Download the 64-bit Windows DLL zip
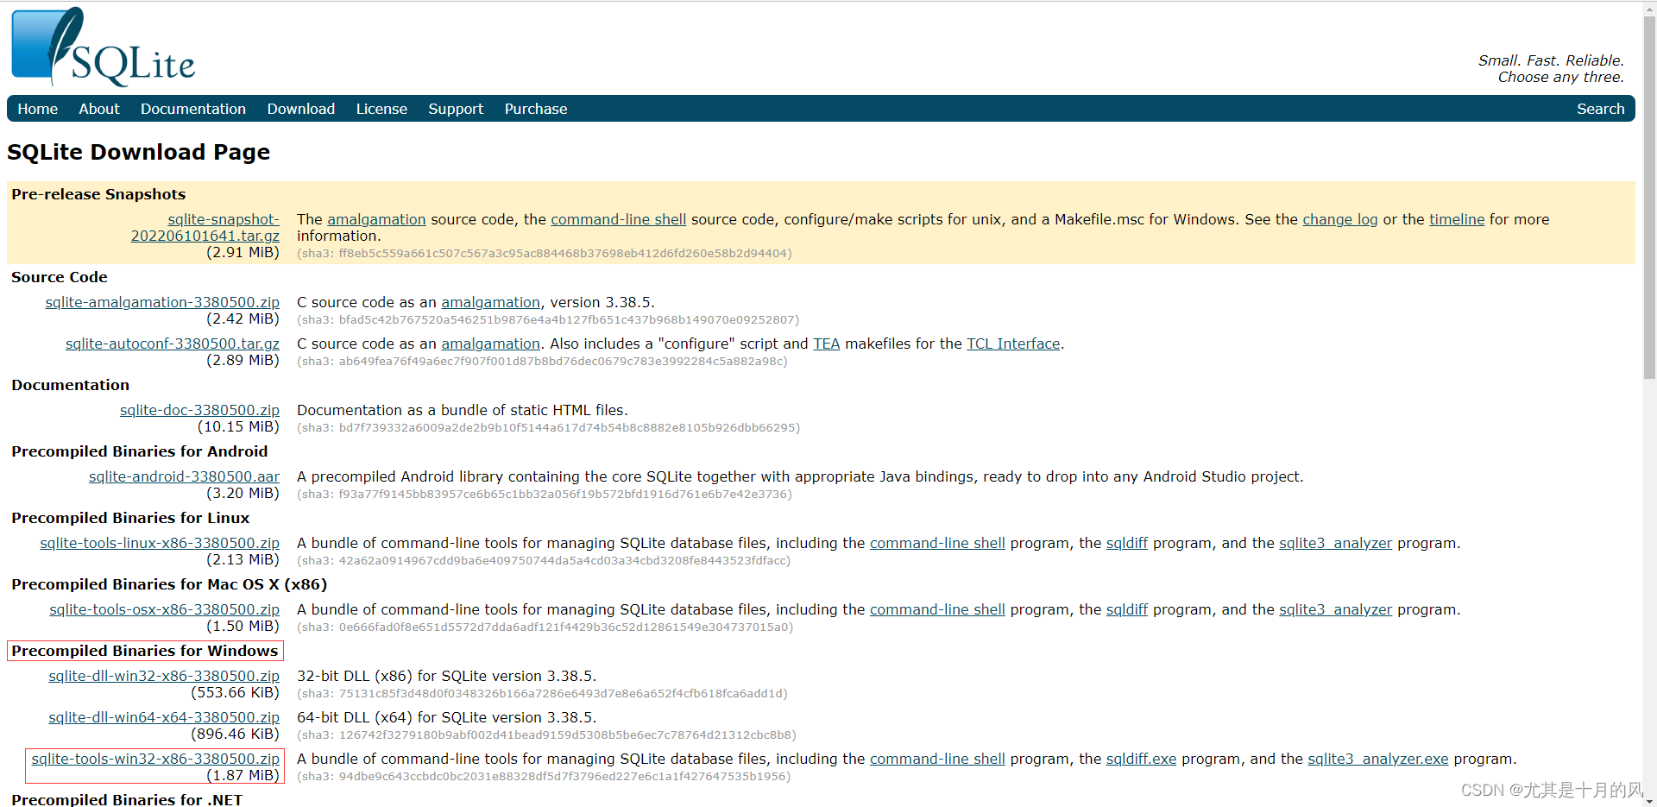Viewport: 1657px width, 807px height. 163,717
